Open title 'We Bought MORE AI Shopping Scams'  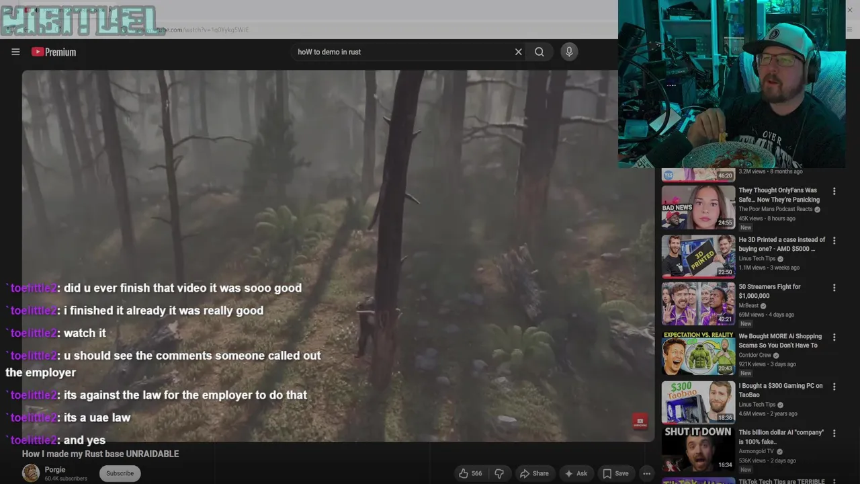coord(780,341)
